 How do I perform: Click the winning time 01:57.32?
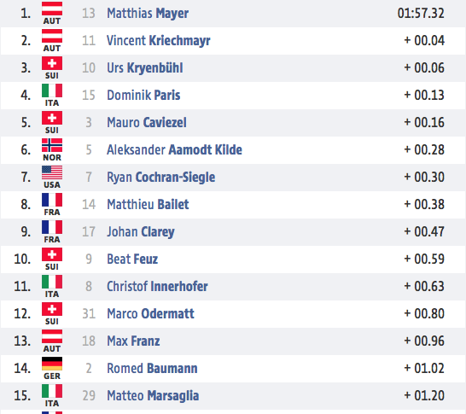coord(421,14)
